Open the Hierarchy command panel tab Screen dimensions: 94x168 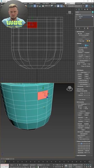pyautogui.click(x=82, y=9)
